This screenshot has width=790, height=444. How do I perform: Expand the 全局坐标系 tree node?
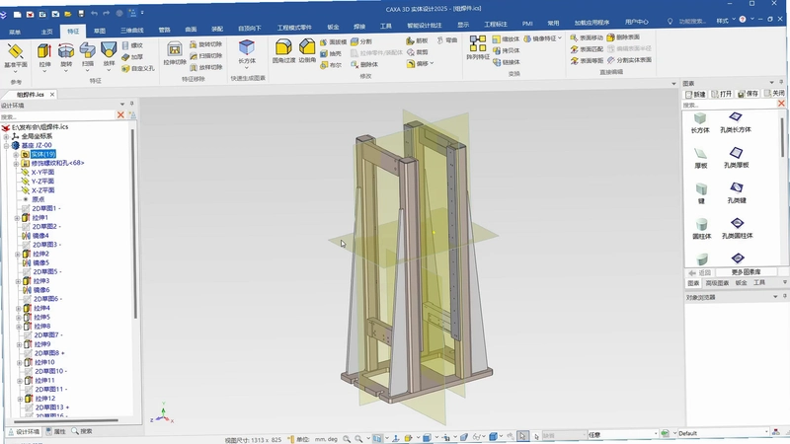click(6, 136)
